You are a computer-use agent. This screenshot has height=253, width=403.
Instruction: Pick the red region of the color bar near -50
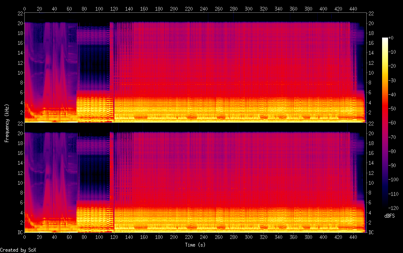click(385, 109)
